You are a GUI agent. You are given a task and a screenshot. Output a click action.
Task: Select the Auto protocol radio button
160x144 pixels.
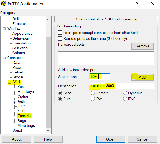click(60, 99)
